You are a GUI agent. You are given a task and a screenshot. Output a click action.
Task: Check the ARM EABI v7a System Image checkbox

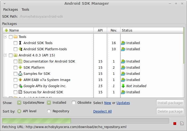(x=15, y=80)
